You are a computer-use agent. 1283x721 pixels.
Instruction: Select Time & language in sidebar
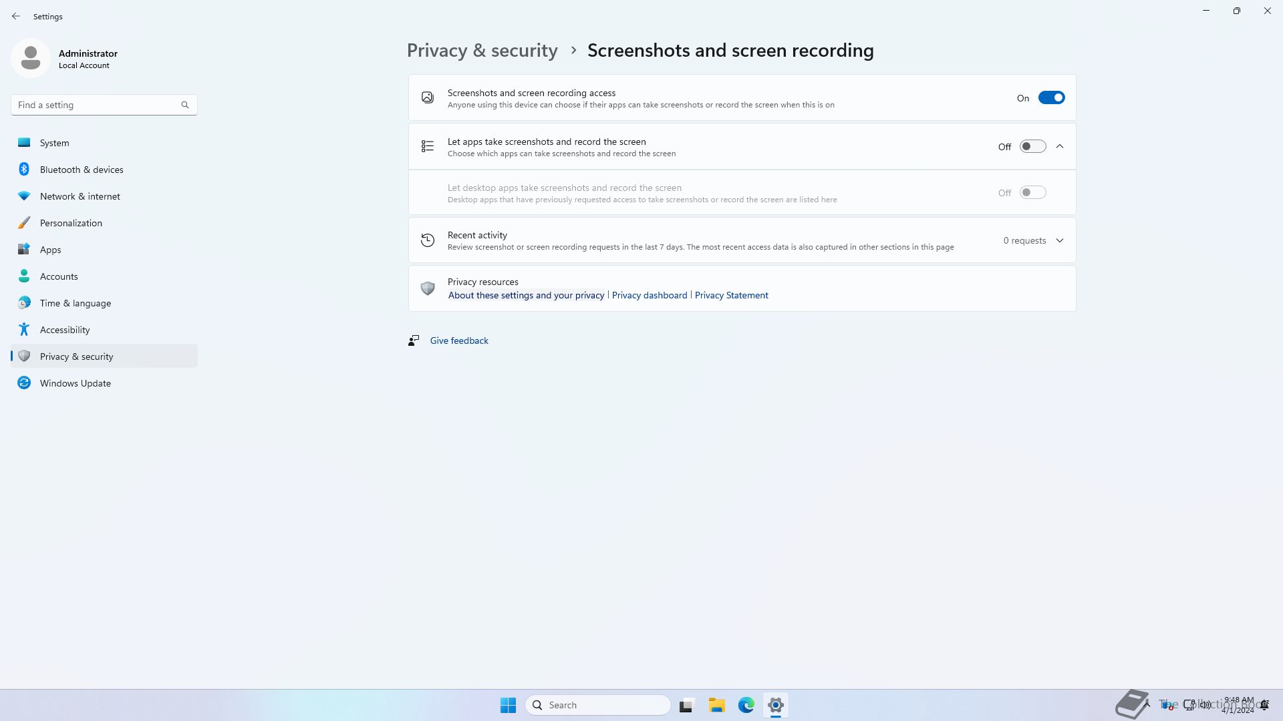point(75,303)
